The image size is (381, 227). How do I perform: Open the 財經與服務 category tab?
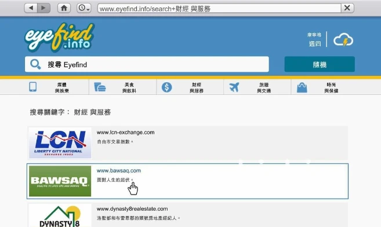190,87
